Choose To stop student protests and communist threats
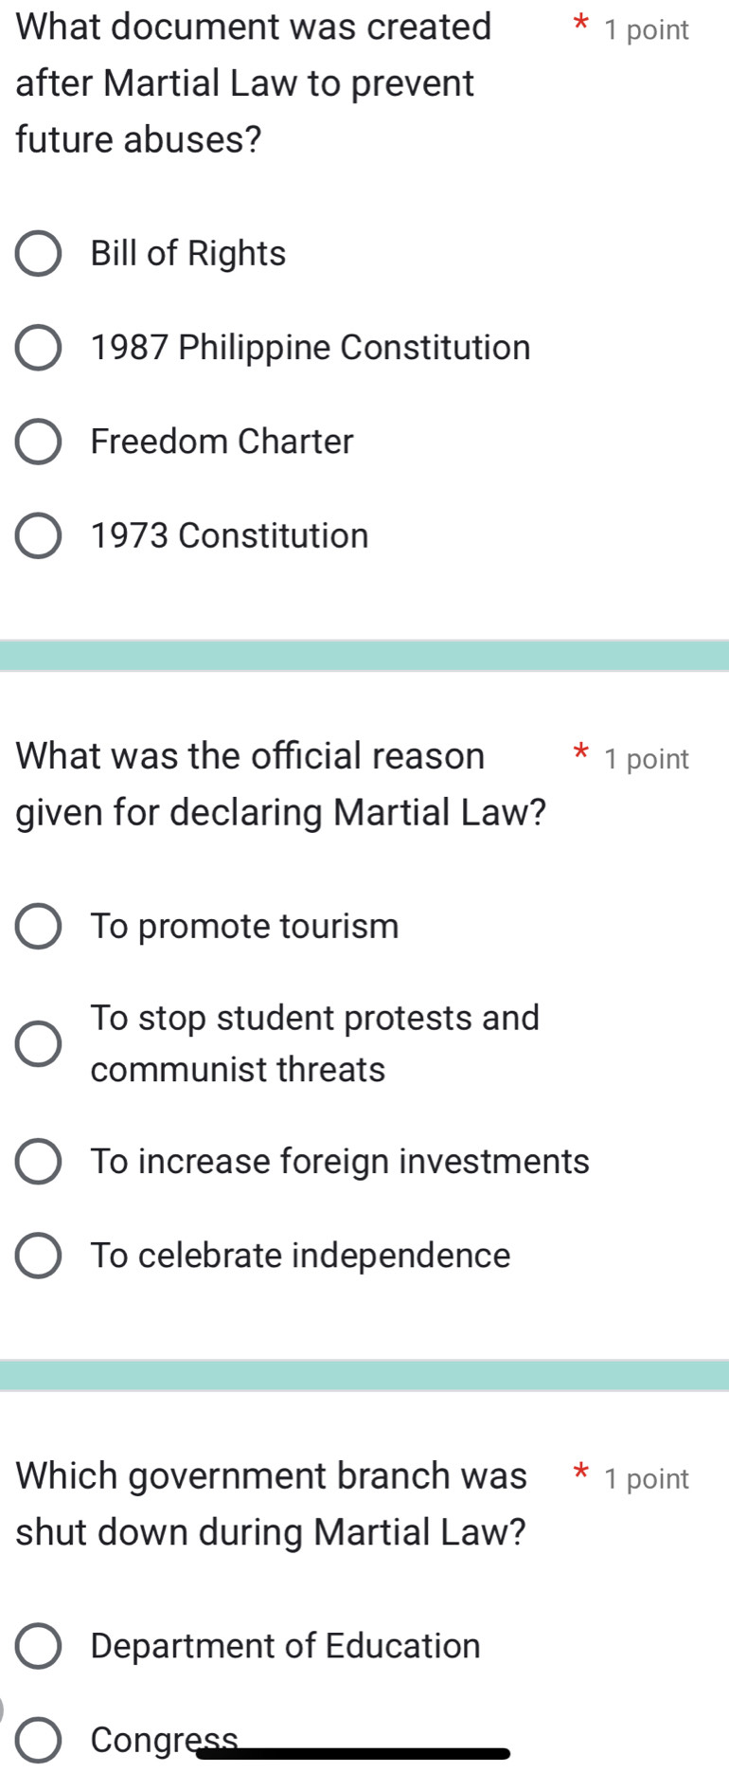 point(38,1043)
